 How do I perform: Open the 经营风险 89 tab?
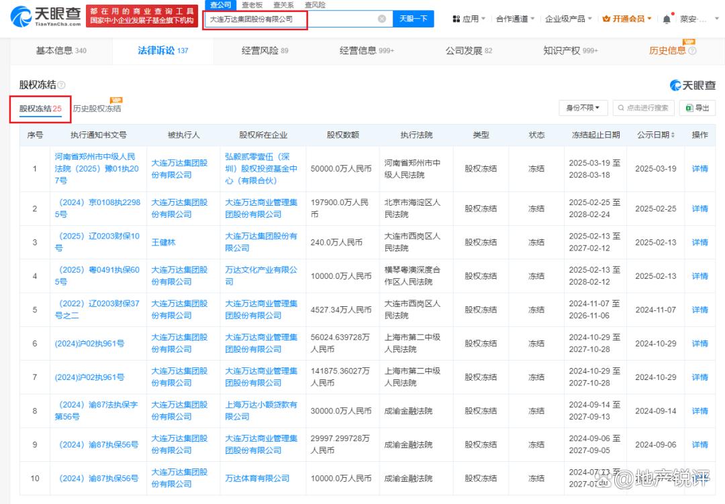[x=264, y=51]
